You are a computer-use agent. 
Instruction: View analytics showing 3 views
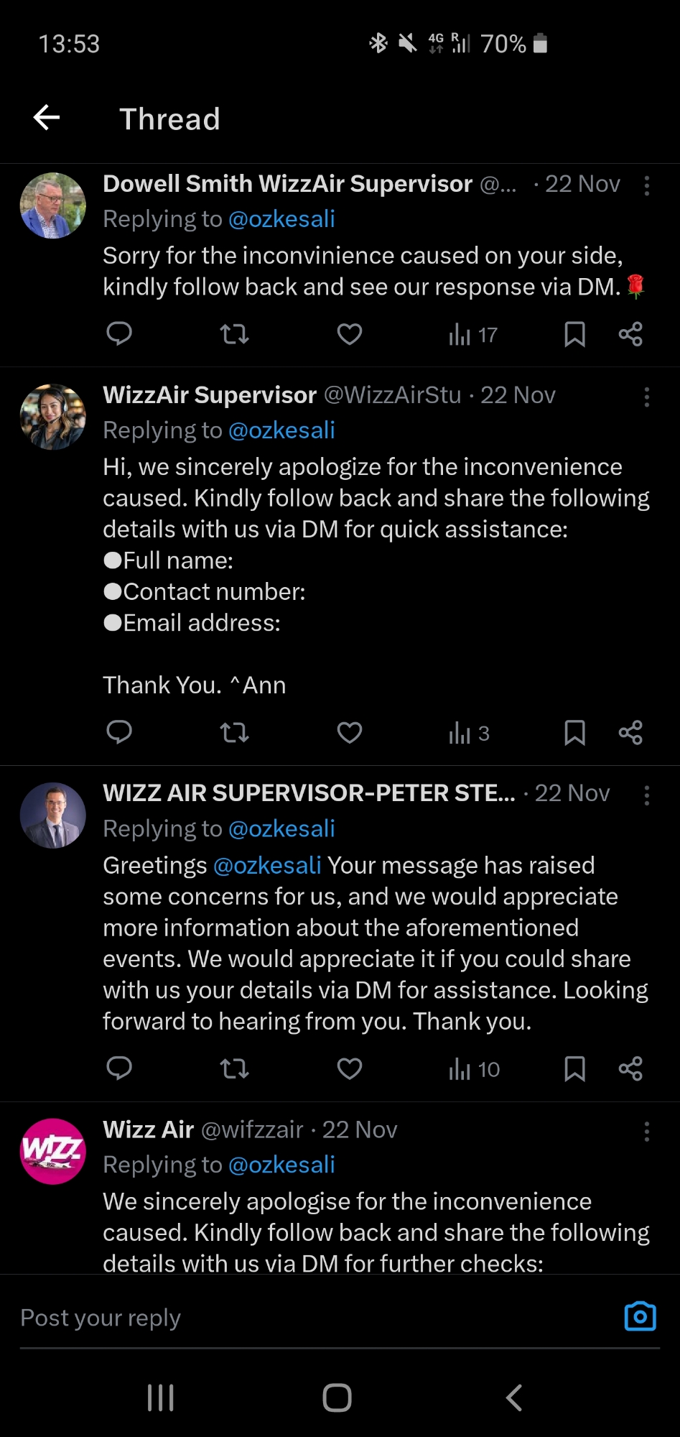point(469,734)
